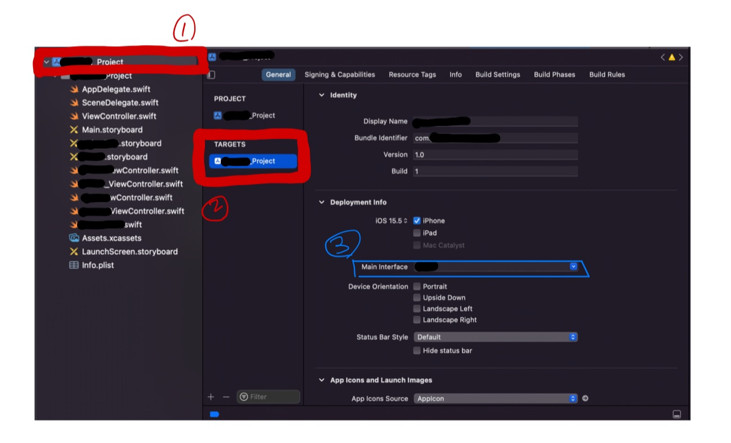Enable Upside Down orientation

417,298
